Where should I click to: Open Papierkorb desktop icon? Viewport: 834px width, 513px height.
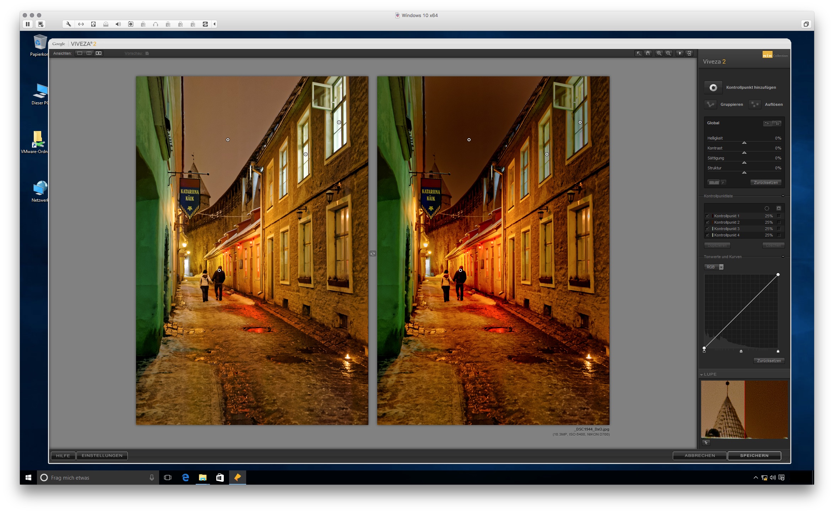tap(40, 45)
